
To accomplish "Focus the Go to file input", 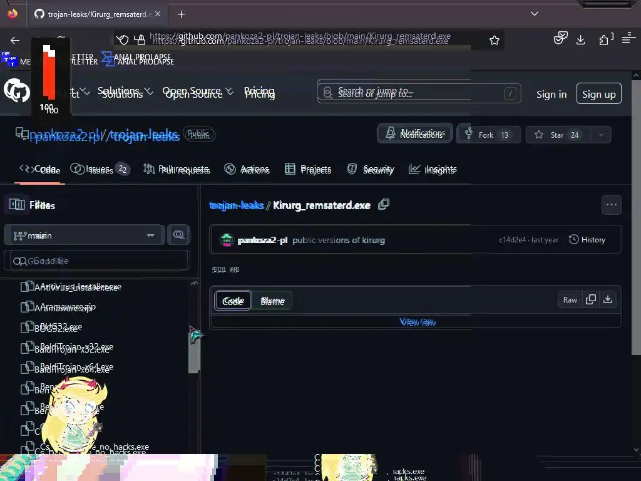I will (97, 261).
